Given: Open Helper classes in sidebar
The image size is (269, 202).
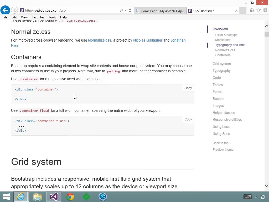Looking at the screenshot, I should click(224, 113).
